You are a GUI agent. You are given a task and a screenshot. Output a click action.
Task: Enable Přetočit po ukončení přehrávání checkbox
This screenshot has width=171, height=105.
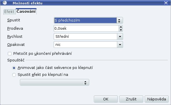10,54
